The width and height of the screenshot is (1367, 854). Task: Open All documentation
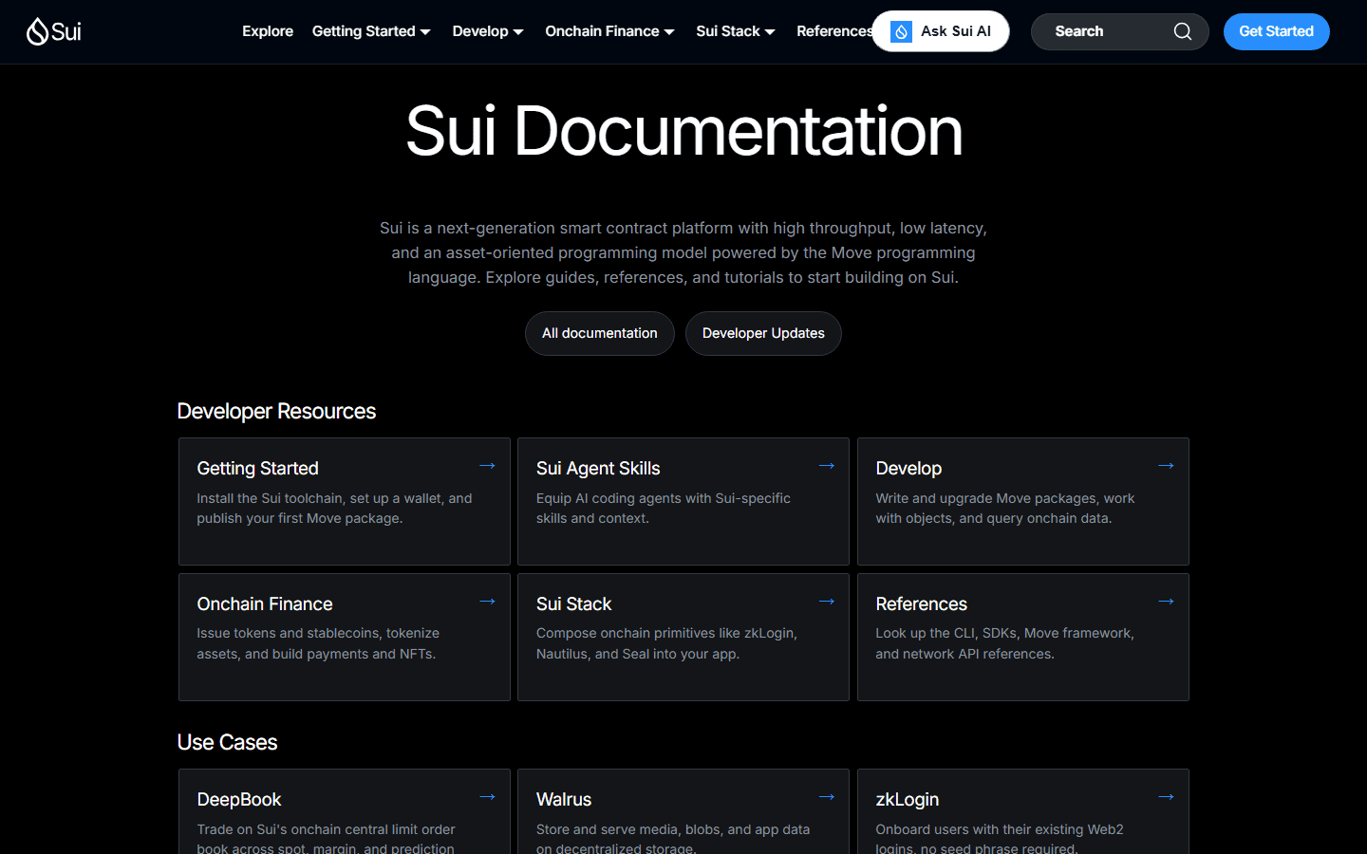[x=600, y=333]
